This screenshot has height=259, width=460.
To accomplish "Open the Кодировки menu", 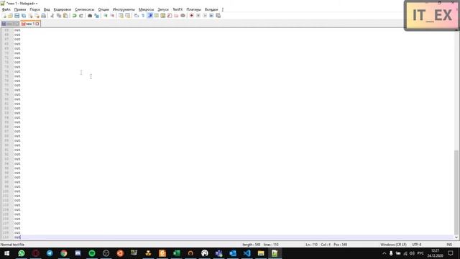I will tap(63, 9).
